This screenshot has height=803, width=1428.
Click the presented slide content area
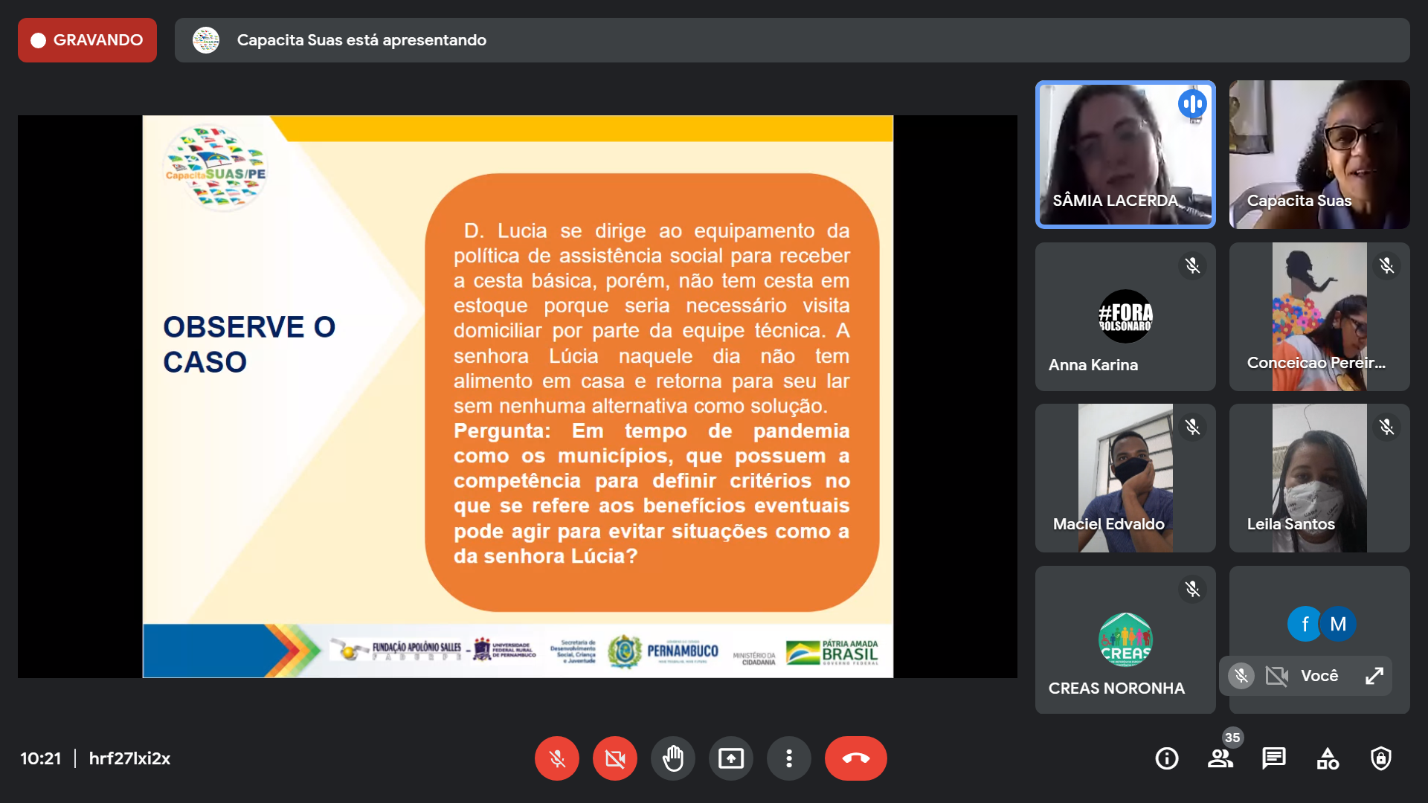517,396
